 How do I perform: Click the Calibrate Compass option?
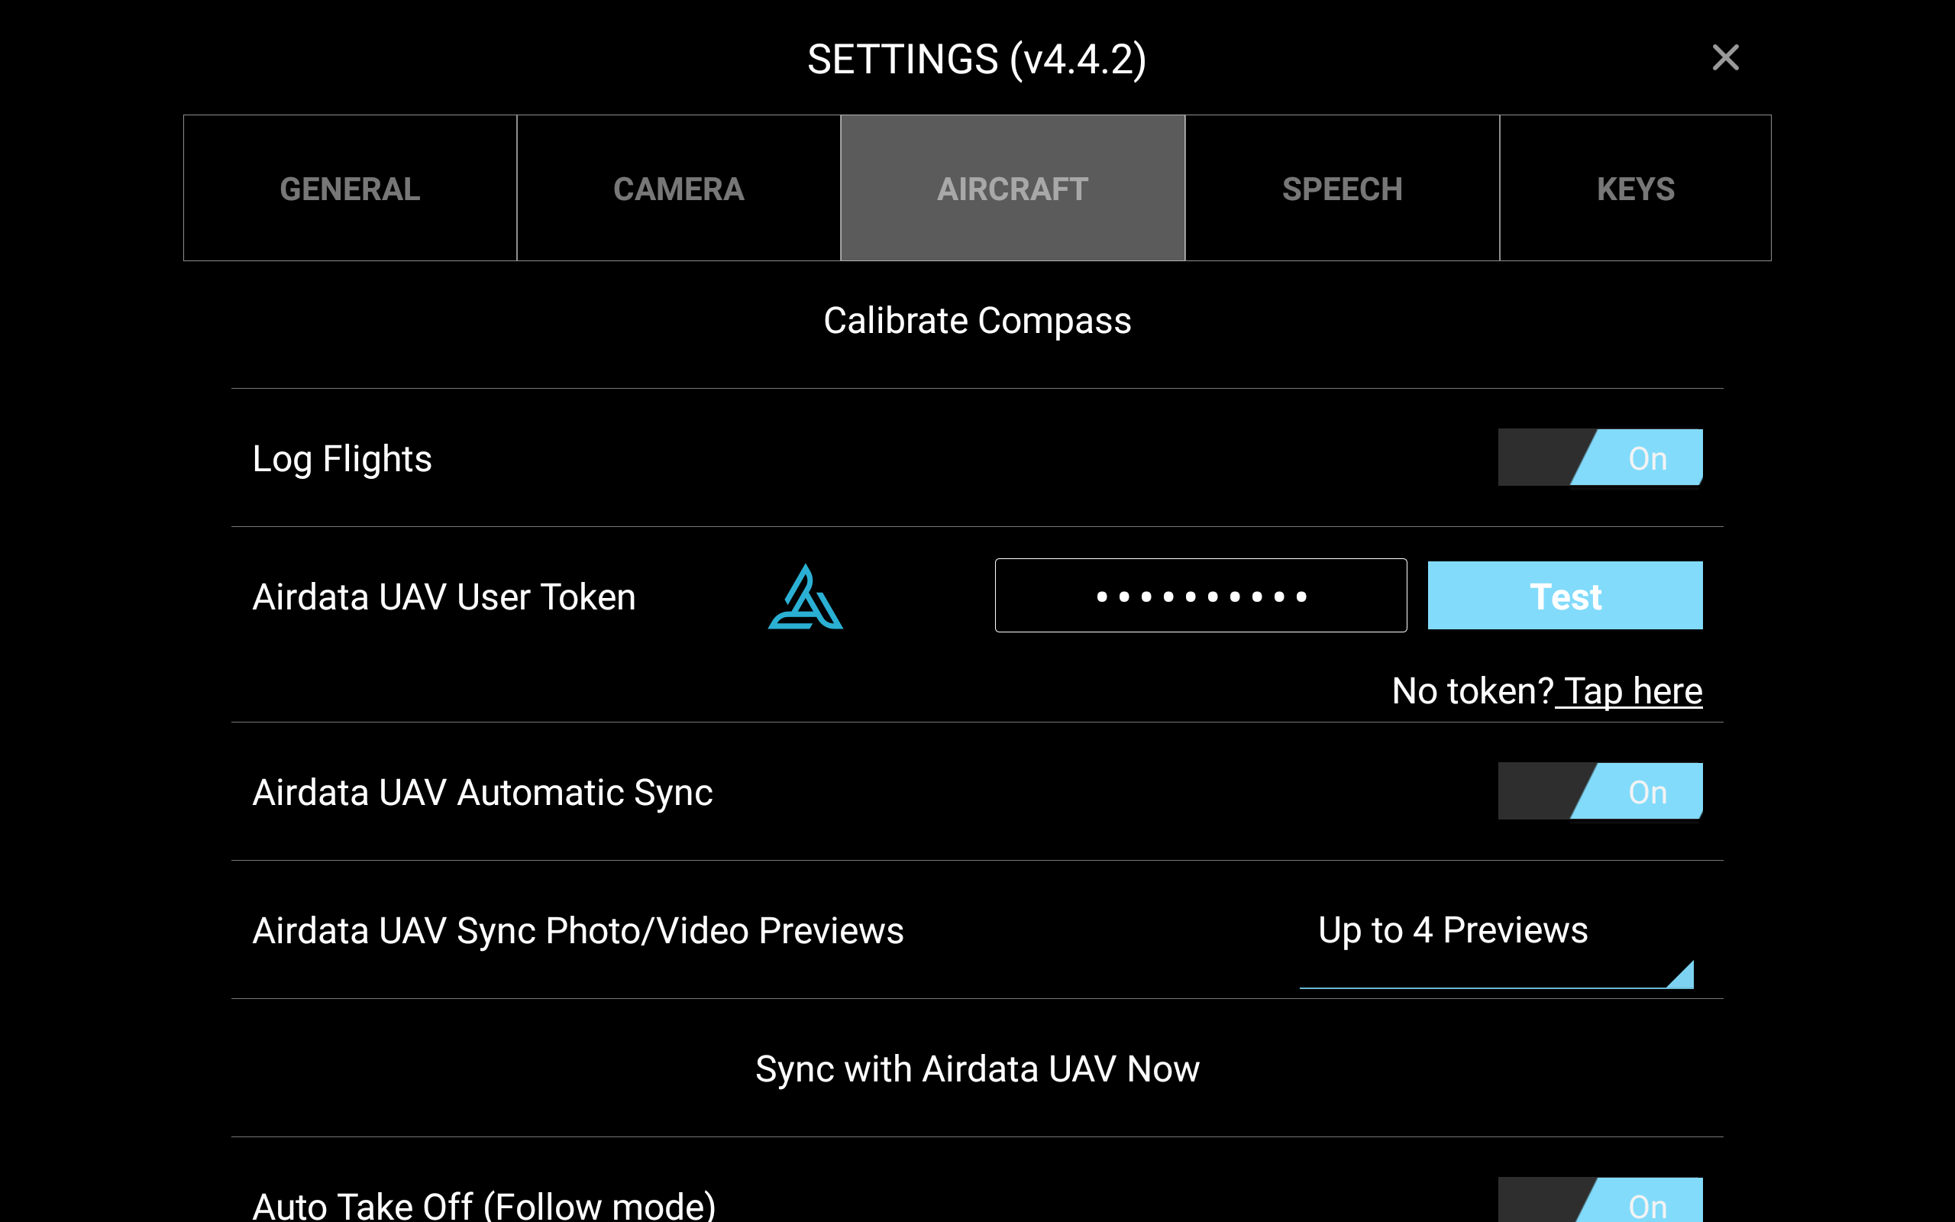[x=977, y=319]
